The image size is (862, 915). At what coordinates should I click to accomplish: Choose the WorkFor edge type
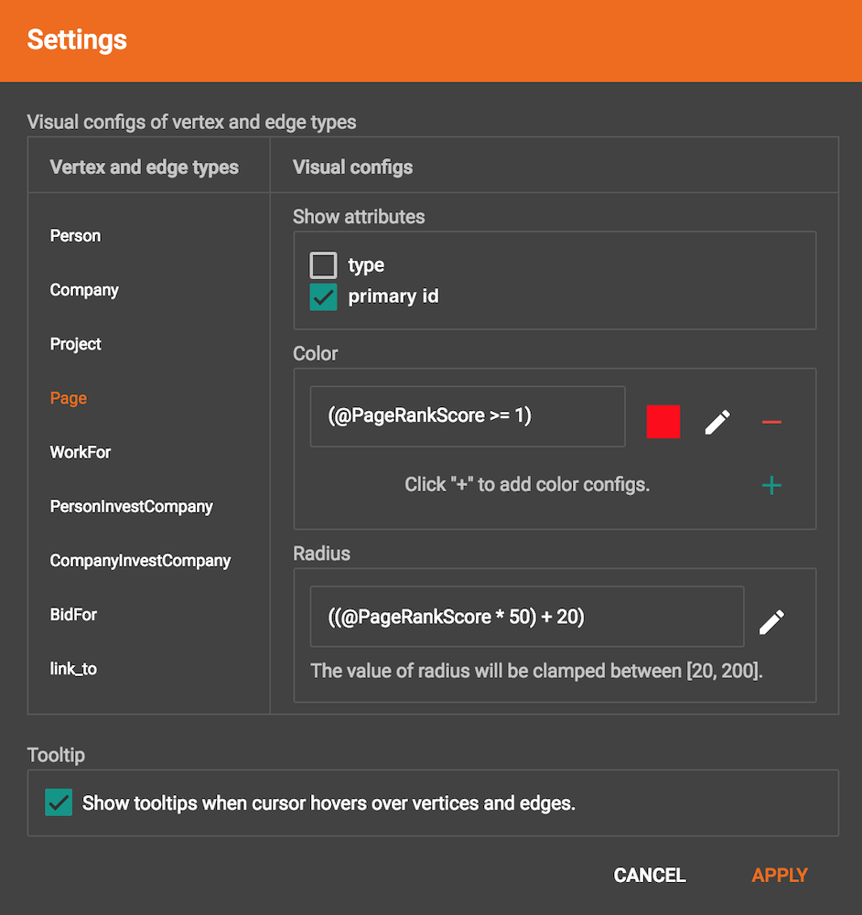click(81, 452)
